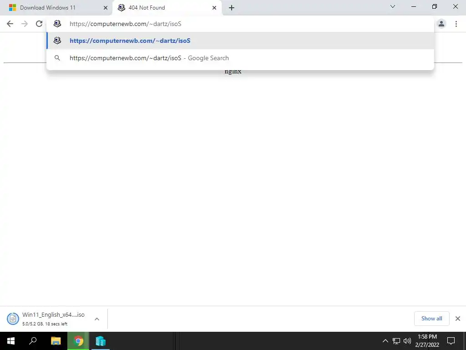Close the Download Windows 11 tab

click(x=105, y=8)
